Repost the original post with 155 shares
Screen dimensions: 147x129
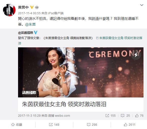110,116
